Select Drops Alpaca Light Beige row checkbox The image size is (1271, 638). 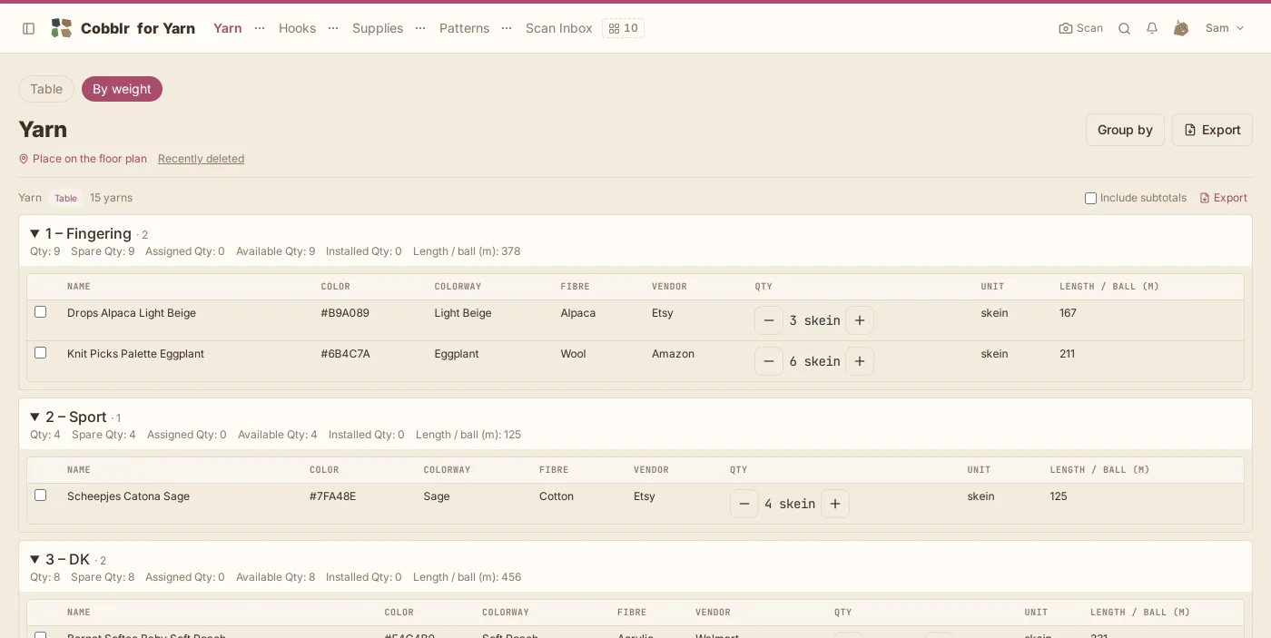tap(40, 311)
